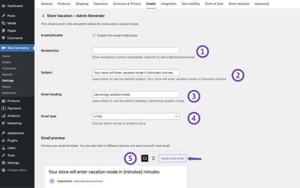Click the Recipient(s) input field
This screenshot has width=300, height=188.
pos(136,51)
